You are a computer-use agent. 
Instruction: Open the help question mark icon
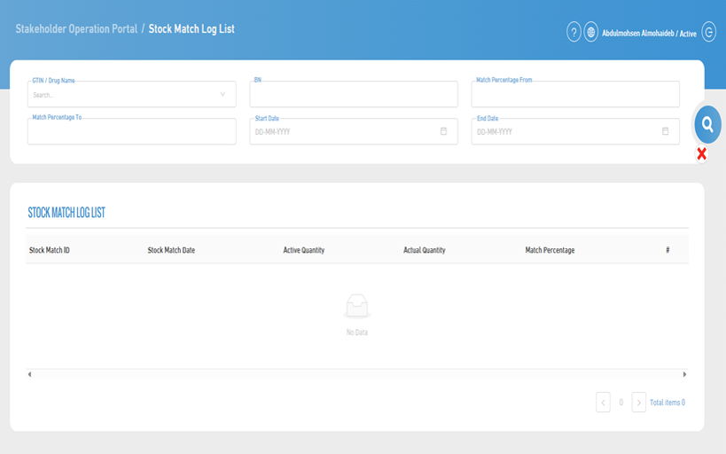pos(574,33)
